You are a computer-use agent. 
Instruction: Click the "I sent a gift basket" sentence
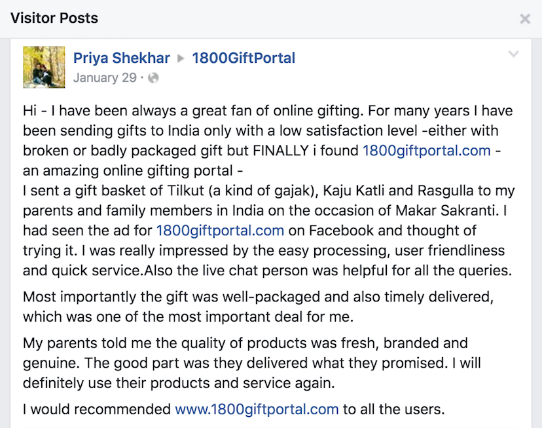pyautogui.click(x=92, y=191)
